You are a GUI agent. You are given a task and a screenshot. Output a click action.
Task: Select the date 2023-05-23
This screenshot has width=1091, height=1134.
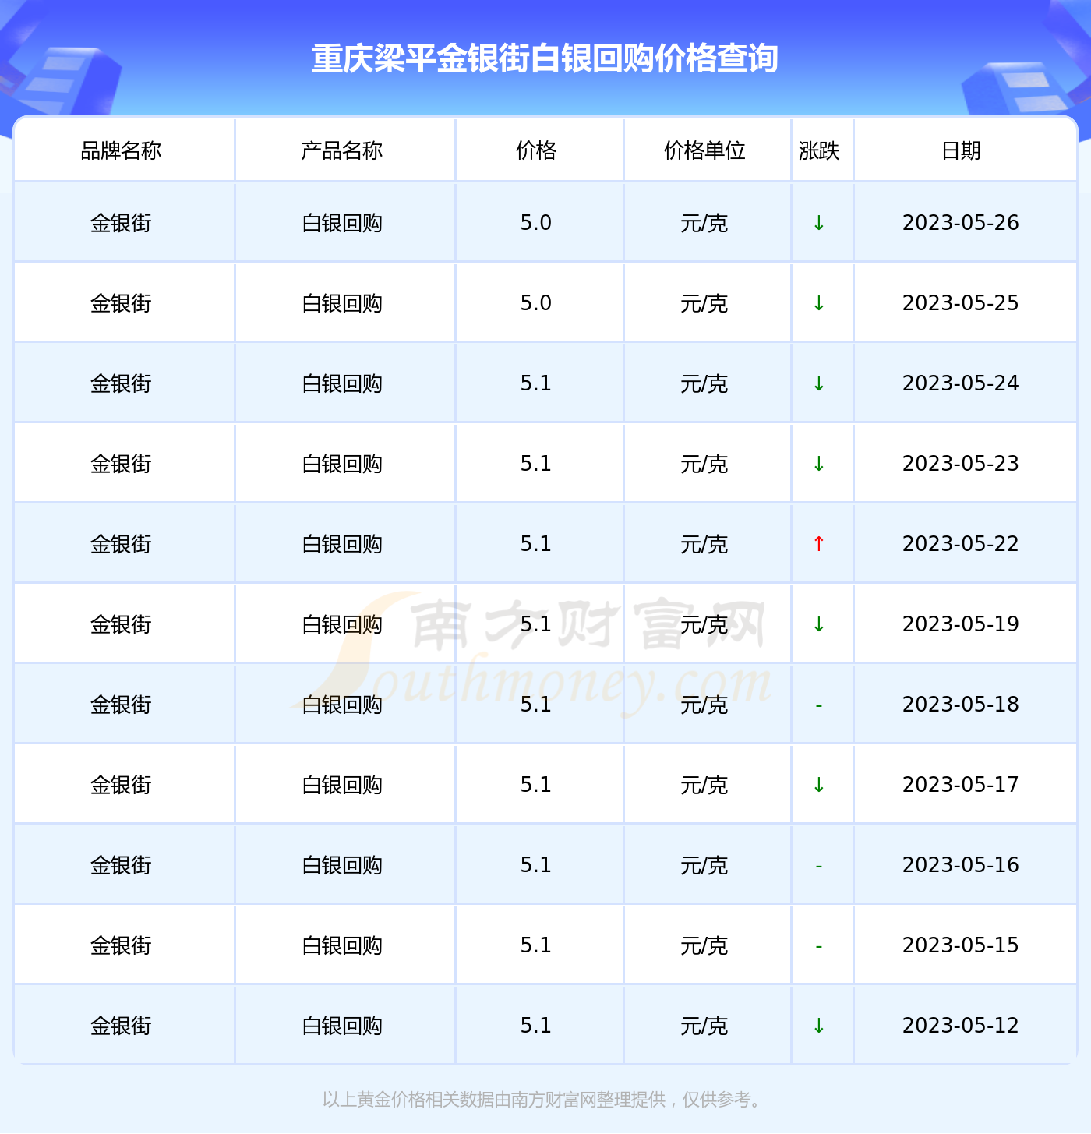961,464
